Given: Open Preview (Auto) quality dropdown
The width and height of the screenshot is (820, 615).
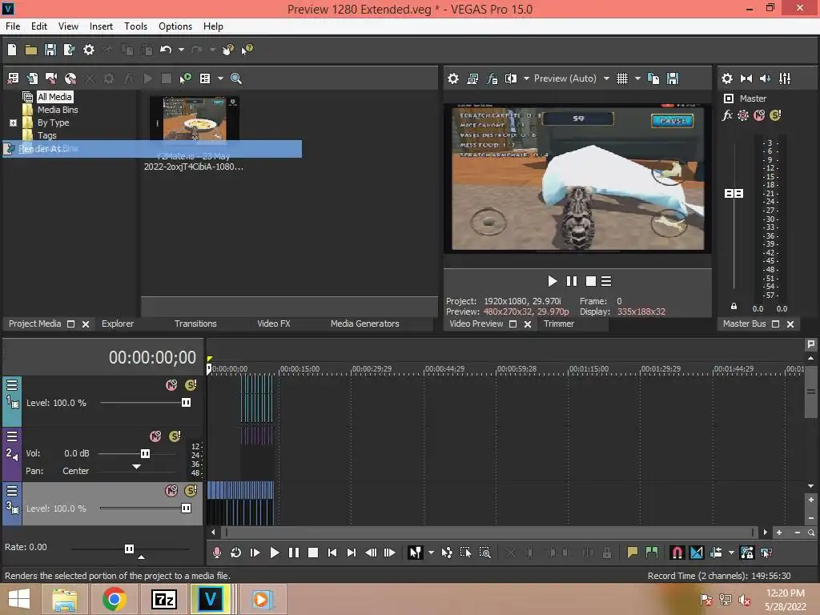Looking at the screenshot, I should (606, 78).
